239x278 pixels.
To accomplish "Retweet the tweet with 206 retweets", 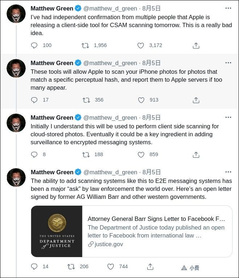I will pos(71,267).
